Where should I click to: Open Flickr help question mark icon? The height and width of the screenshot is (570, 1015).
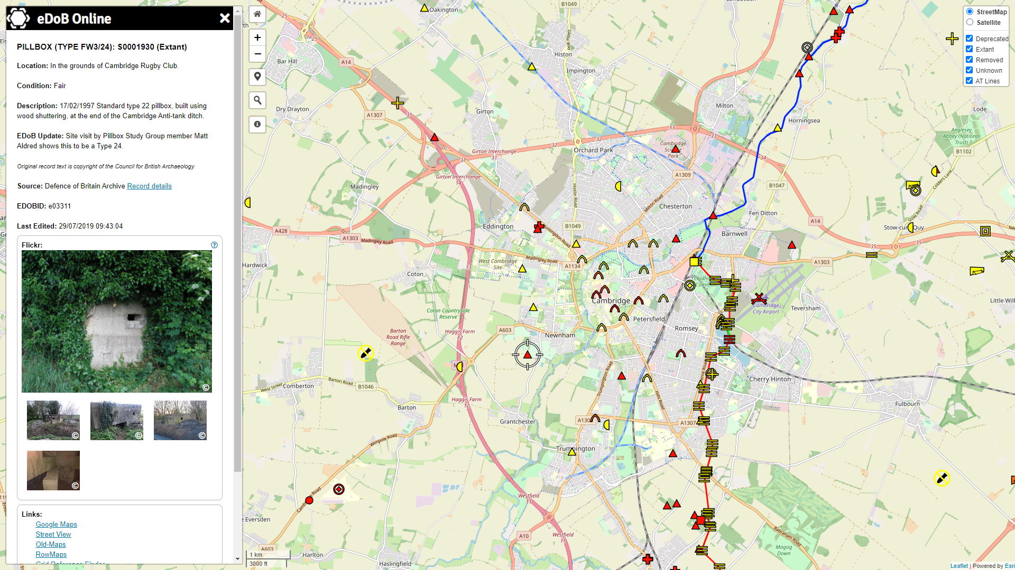214,245
